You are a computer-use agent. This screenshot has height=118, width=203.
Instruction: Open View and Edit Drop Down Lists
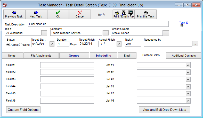pyautogui.click(x=164, y=110)
